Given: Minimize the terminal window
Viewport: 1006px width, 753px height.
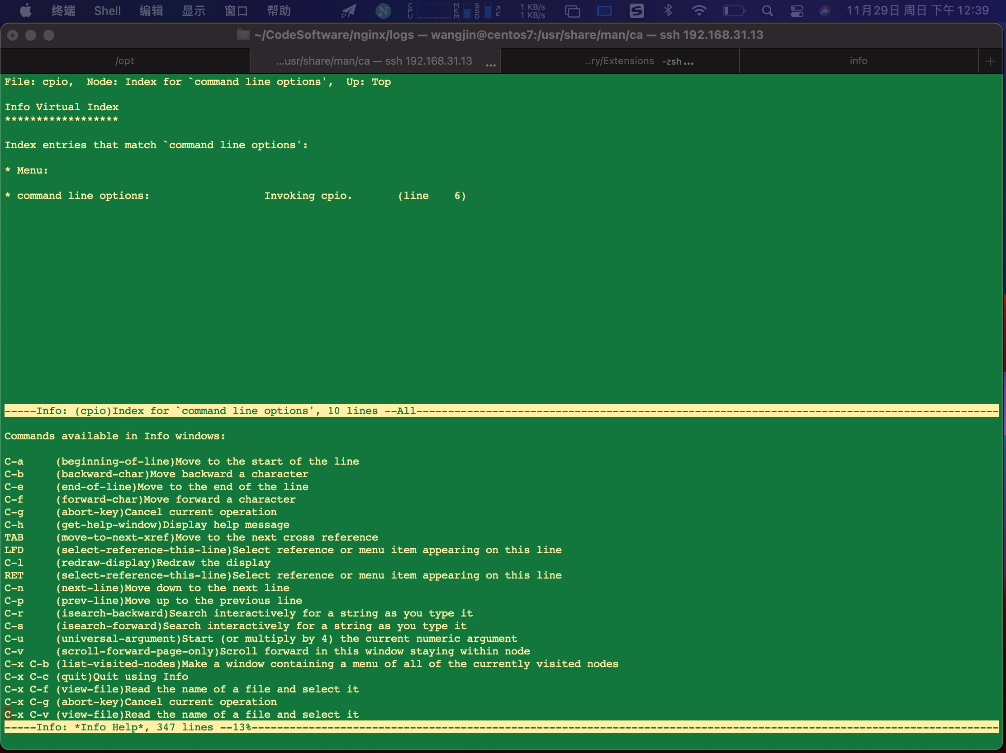Looking at the screenshot, I should [31, 35].
